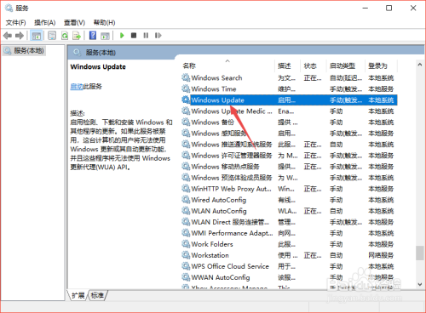
Task: Open the Properties toolbar icon
Action: 52,36
